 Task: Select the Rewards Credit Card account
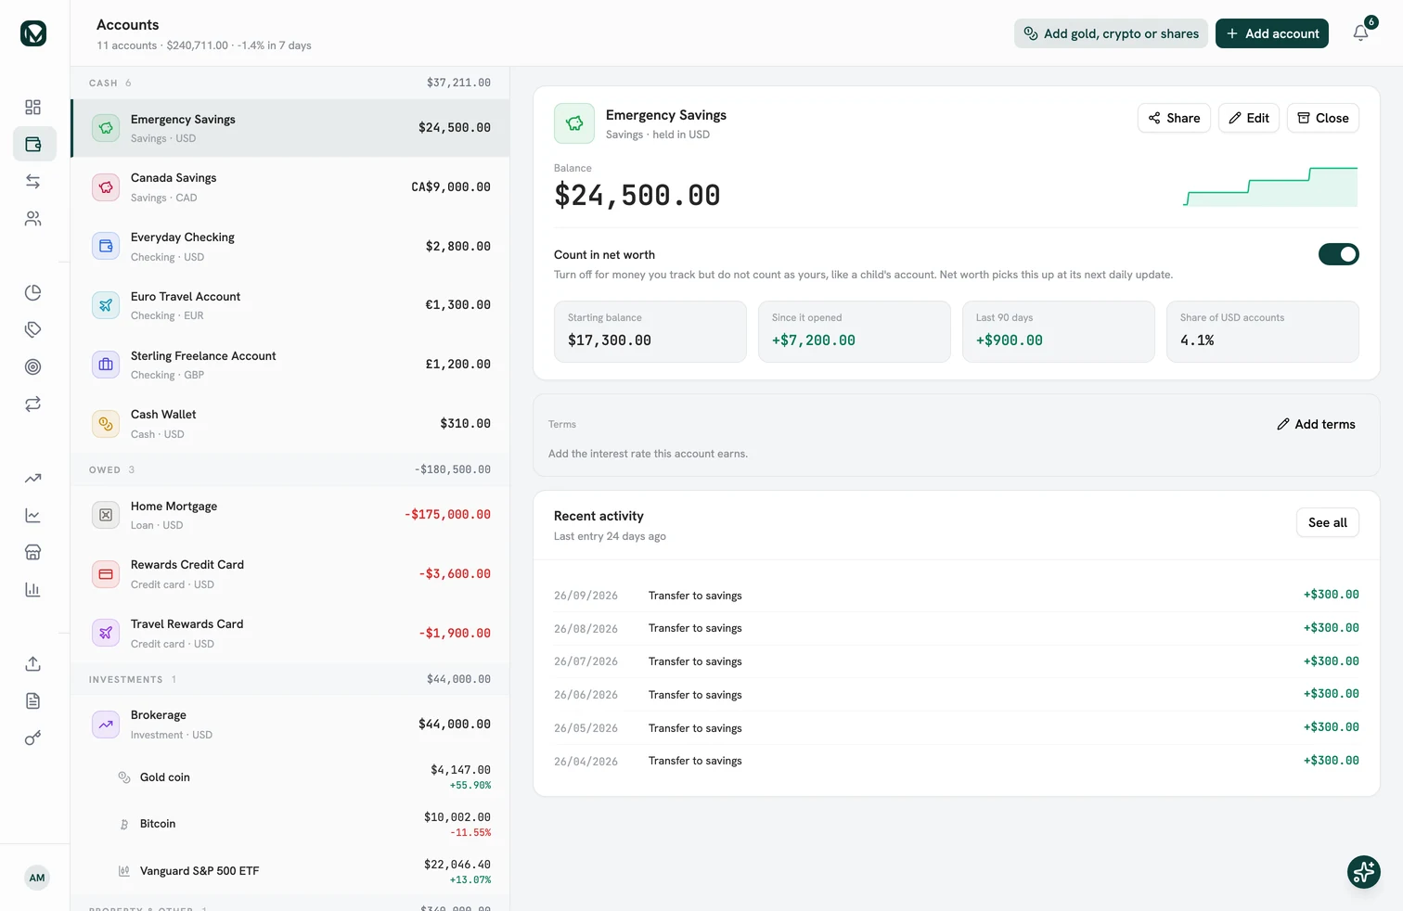(290, 574)
